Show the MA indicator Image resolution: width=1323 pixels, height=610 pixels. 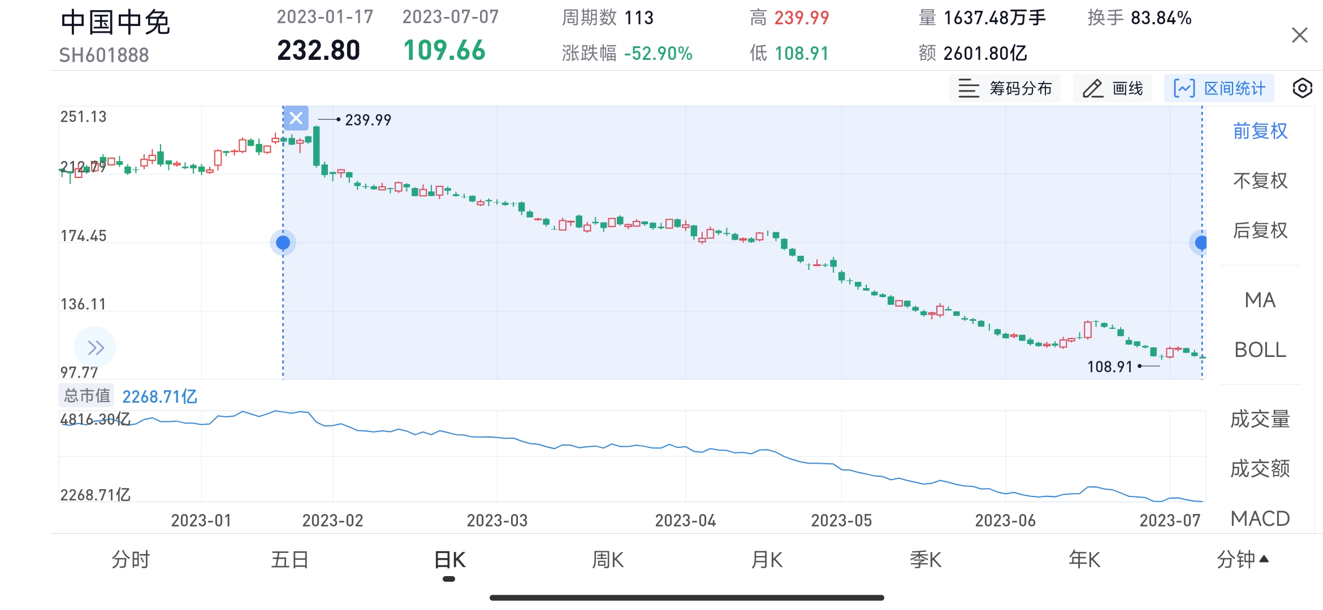[x=1260, y=300]
